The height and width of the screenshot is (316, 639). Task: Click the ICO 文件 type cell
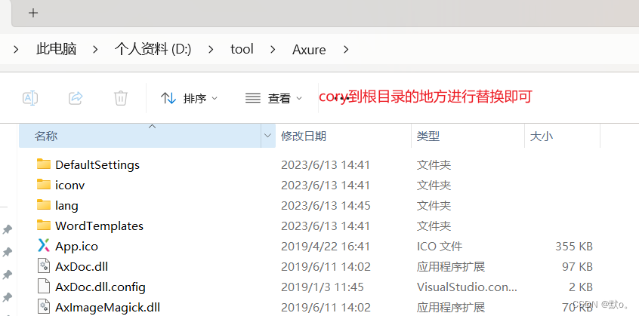click(x=440, y=246)
